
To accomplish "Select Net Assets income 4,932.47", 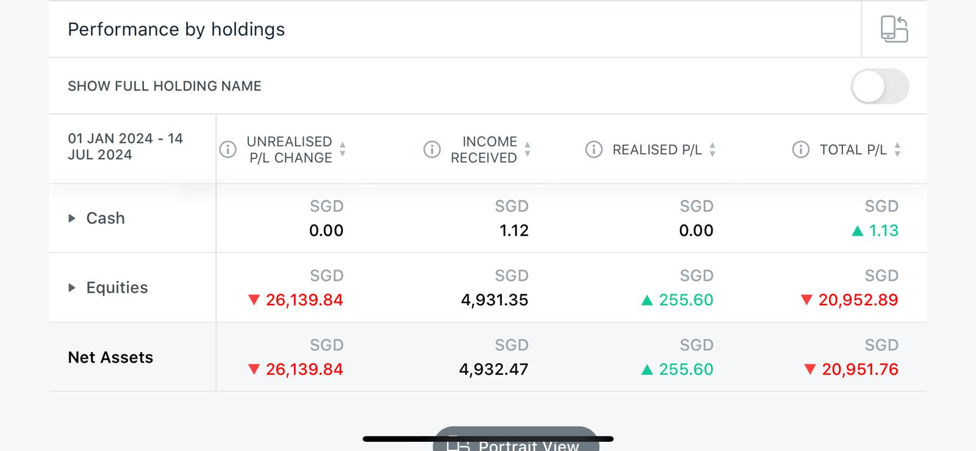I will click(493, 370).
